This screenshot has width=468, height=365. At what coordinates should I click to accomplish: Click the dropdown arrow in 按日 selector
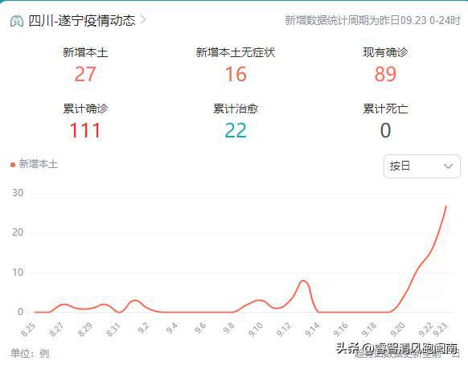pos(448,166)
